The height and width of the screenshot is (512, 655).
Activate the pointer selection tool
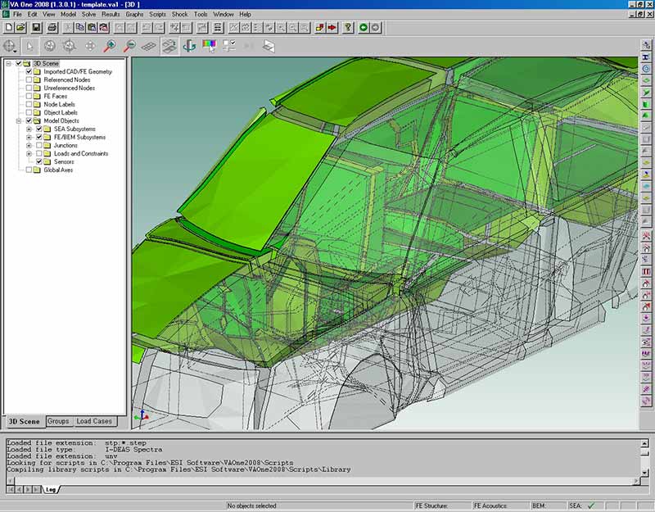(x=29, y=46)
